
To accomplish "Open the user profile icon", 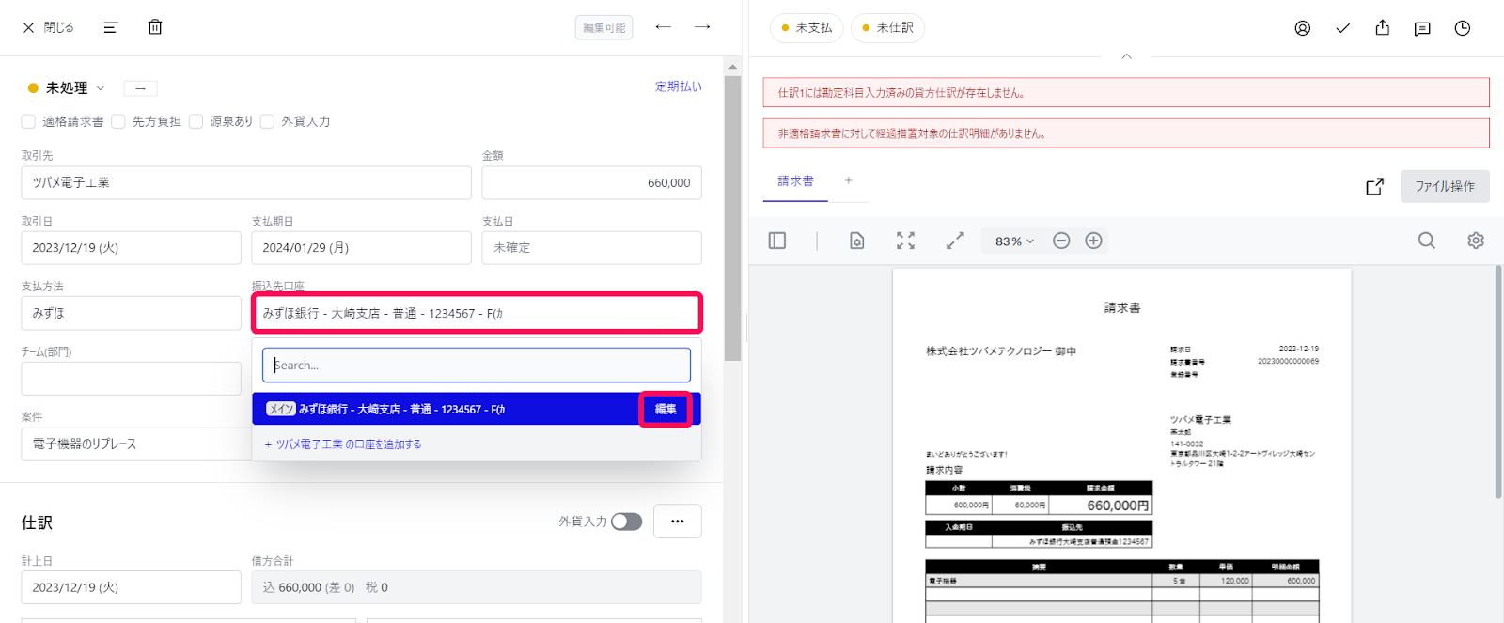I will (1303, 28).
